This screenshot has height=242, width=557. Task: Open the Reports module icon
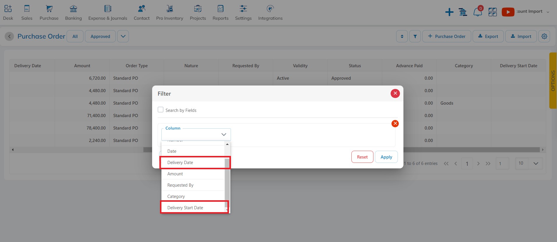coord(220,9)
